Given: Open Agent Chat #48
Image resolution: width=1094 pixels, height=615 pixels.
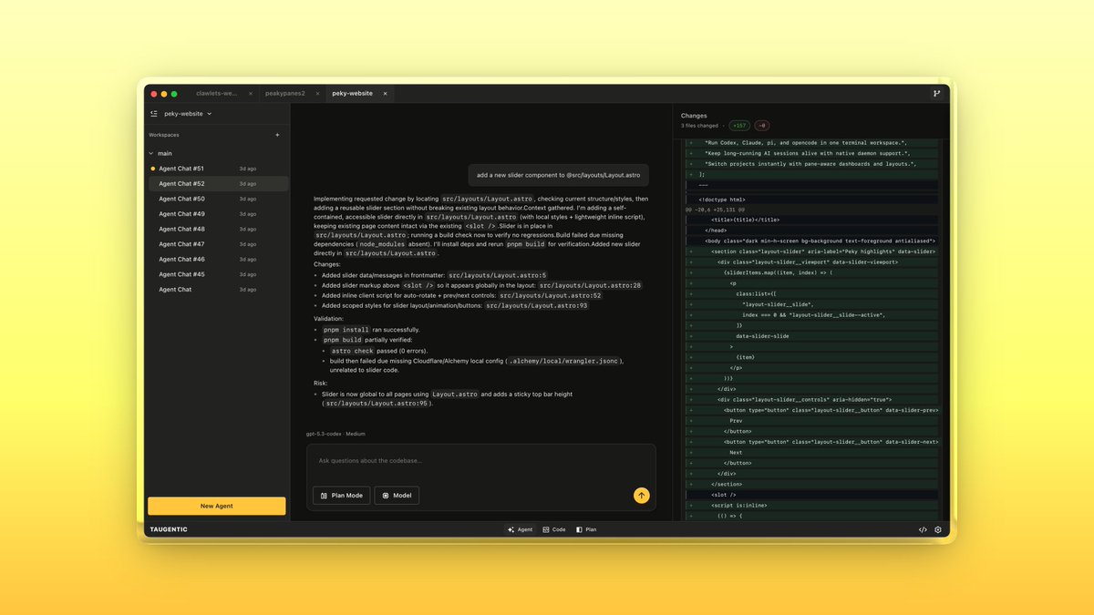Looking at the screenshot, I should coord(218,229).
